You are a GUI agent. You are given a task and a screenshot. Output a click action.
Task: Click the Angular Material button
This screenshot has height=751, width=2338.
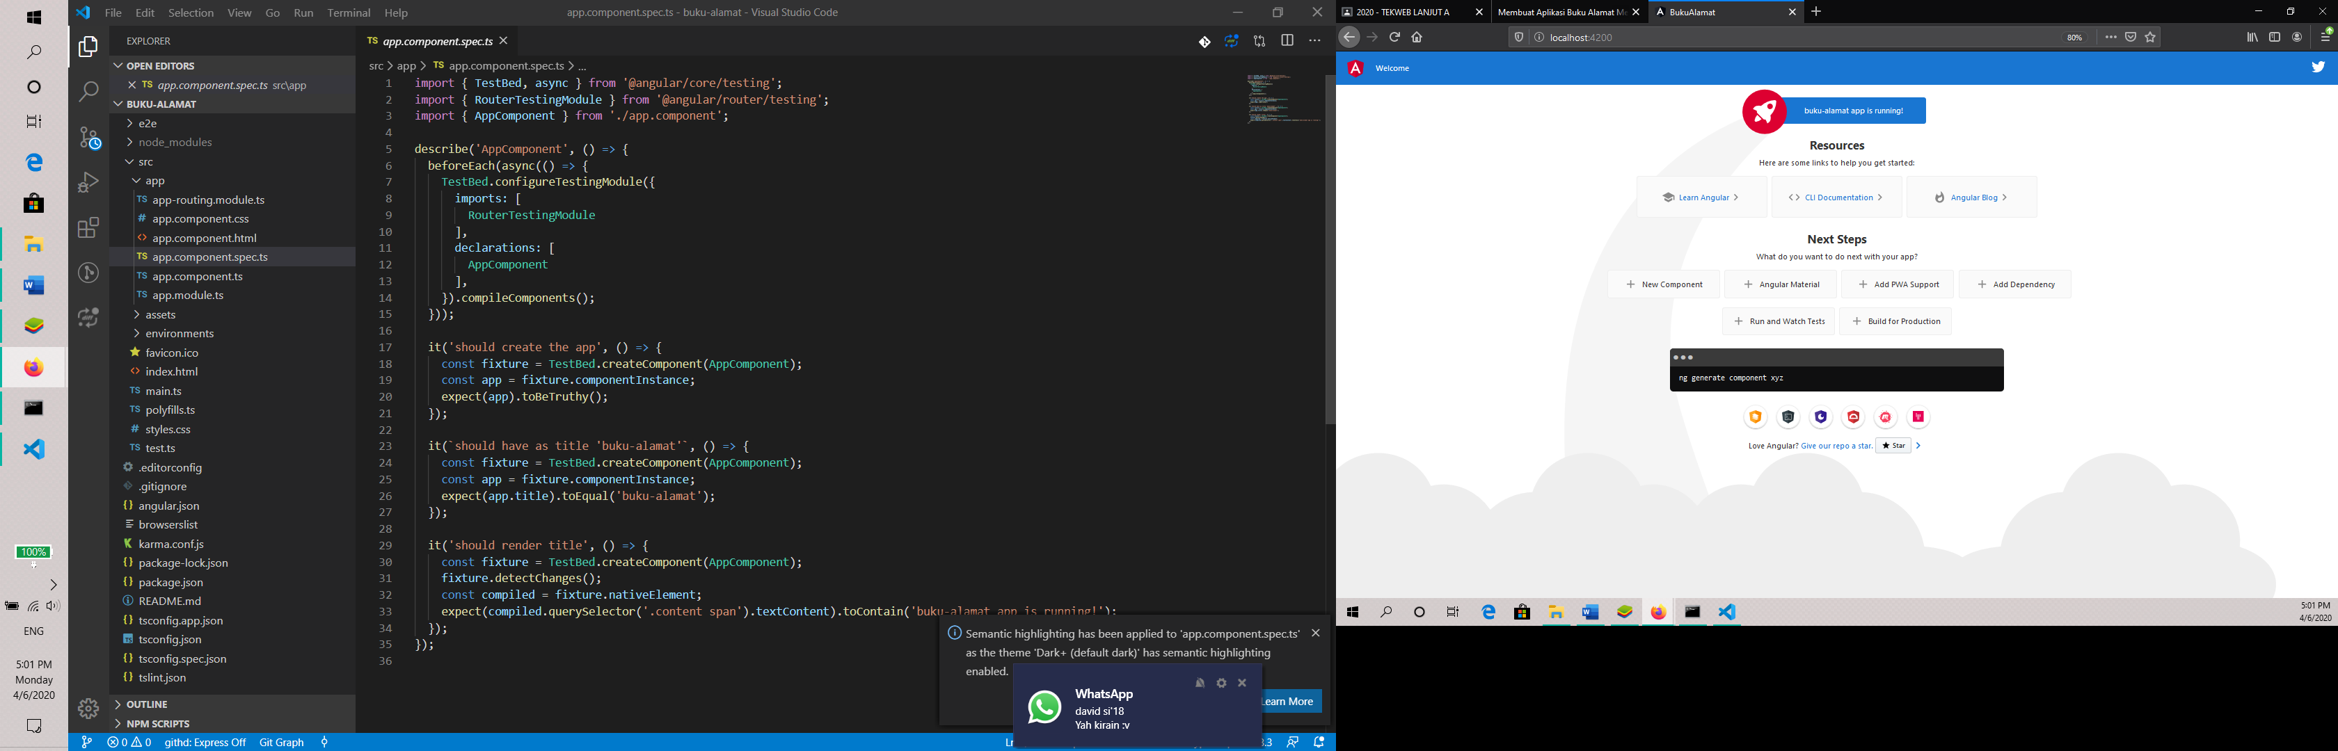pos(1780,284)
